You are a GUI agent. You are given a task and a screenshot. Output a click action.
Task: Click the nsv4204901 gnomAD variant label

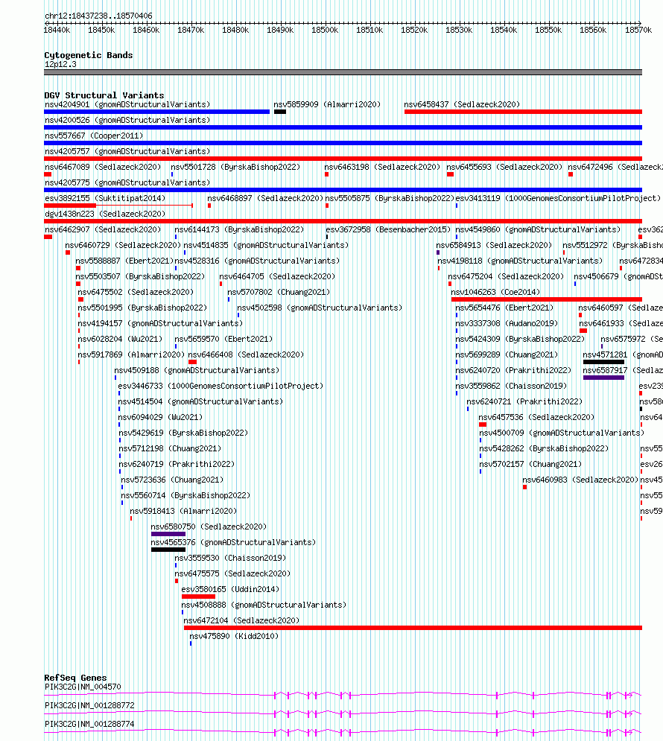tap(127, 104)
